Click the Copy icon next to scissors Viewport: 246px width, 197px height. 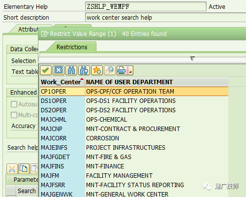click(24, 169)
